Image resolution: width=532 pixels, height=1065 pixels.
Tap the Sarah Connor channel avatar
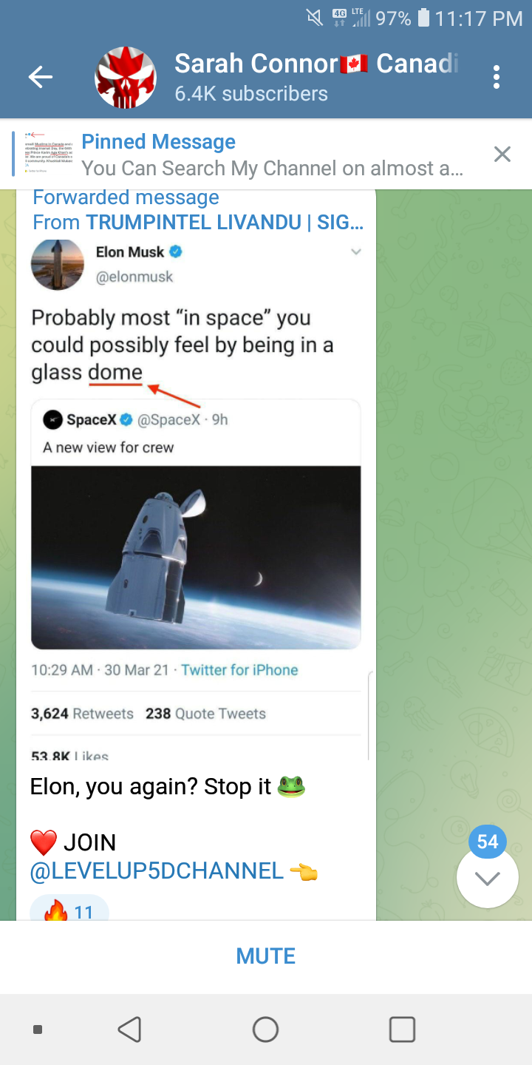[x=126, y=77]
